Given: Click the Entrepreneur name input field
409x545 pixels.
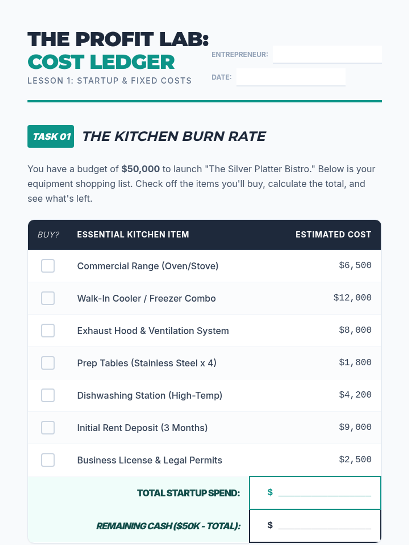Looking at the screenshot, I should [x=327, y=54].
